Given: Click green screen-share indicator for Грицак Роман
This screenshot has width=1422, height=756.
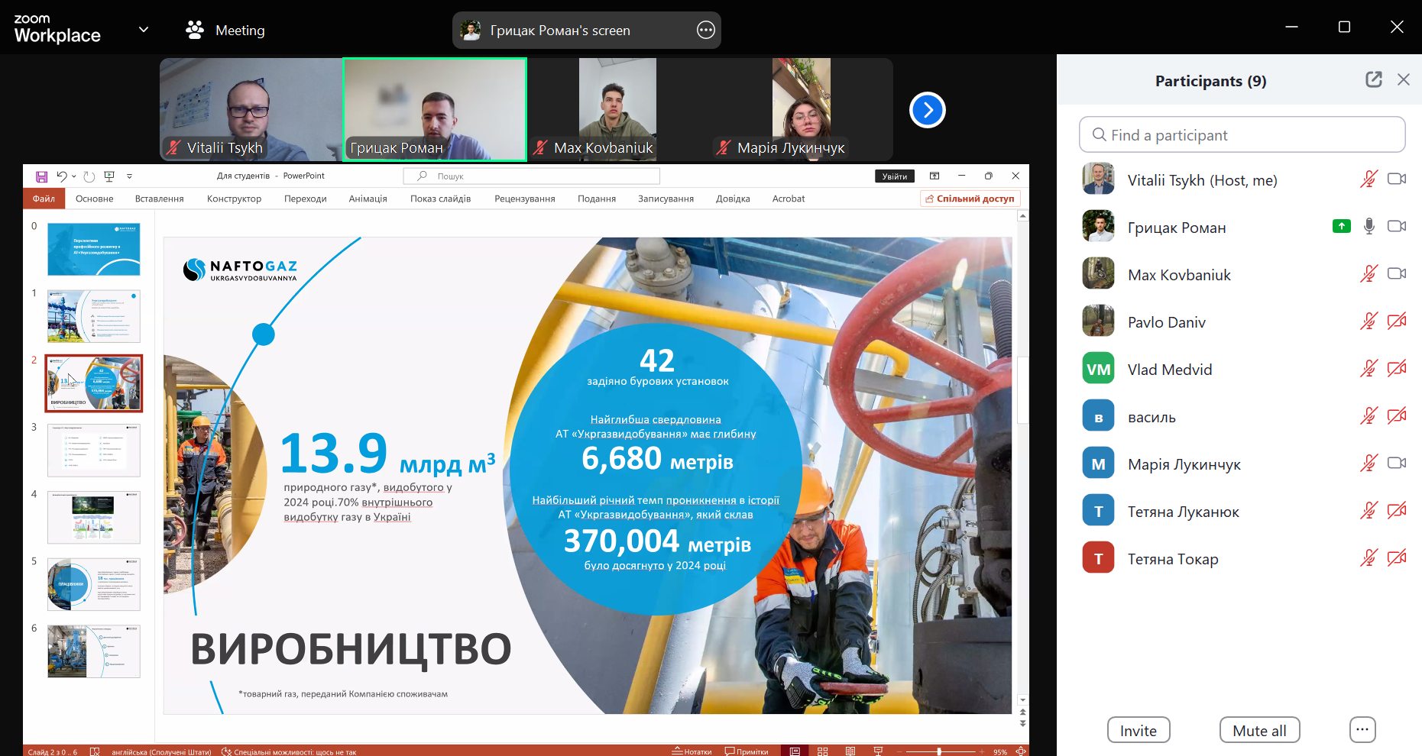Looking at the screenshot, I should 1341,226.
